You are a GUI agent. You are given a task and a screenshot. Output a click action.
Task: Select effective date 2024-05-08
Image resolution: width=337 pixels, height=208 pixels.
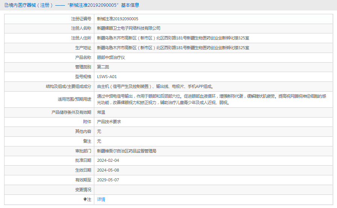click(x=108, y=170)
